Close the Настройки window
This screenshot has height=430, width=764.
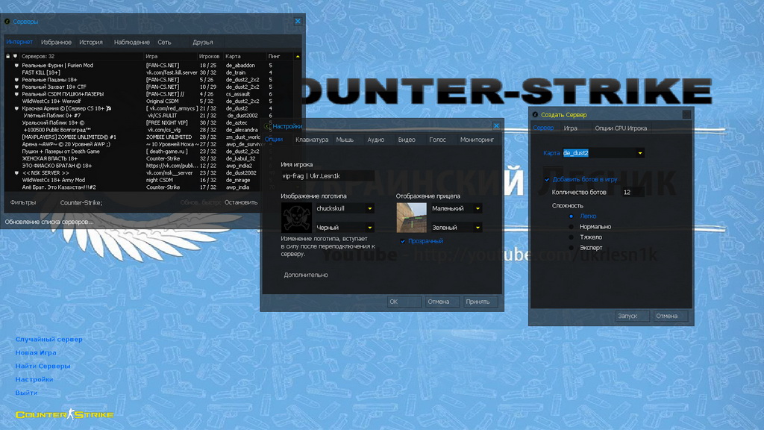coord(496,125)
